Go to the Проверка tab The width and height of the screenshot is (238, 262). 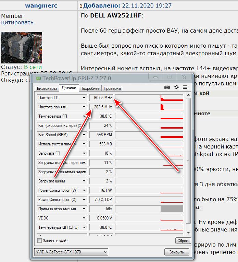(x=112, y=88)
